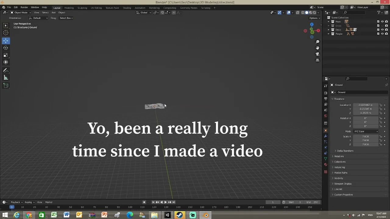Play the animation in the timeline

(x=165, y=202)
